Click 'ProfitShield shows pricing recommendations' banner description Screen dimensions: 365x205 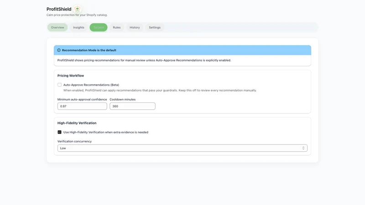point(144,60)
